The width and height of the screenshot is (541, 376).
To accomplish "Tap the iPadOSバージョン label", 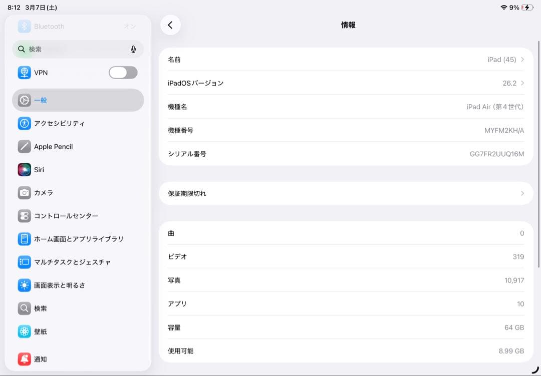I will pyautogui.click(x=196, y=83).
